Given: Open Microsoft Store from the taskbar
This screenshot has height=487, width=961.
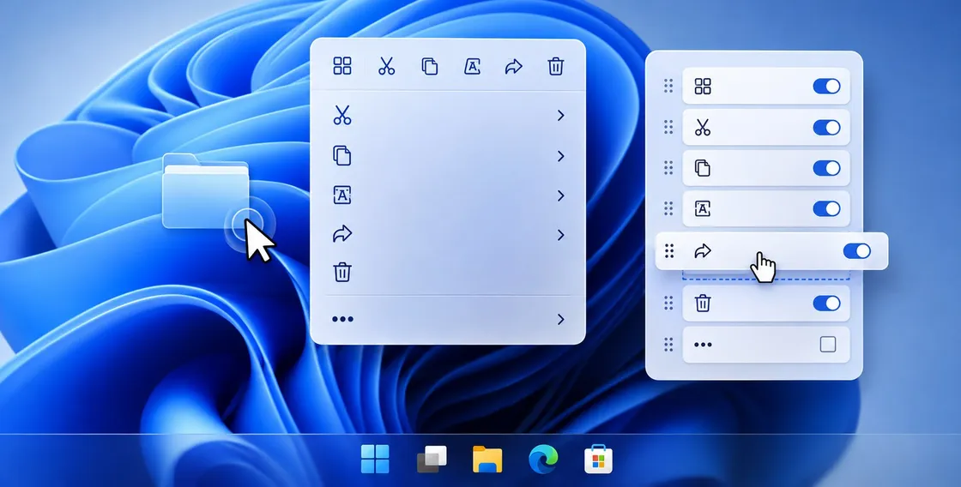Looking at the screenshot, I should [x=599, y=460].
